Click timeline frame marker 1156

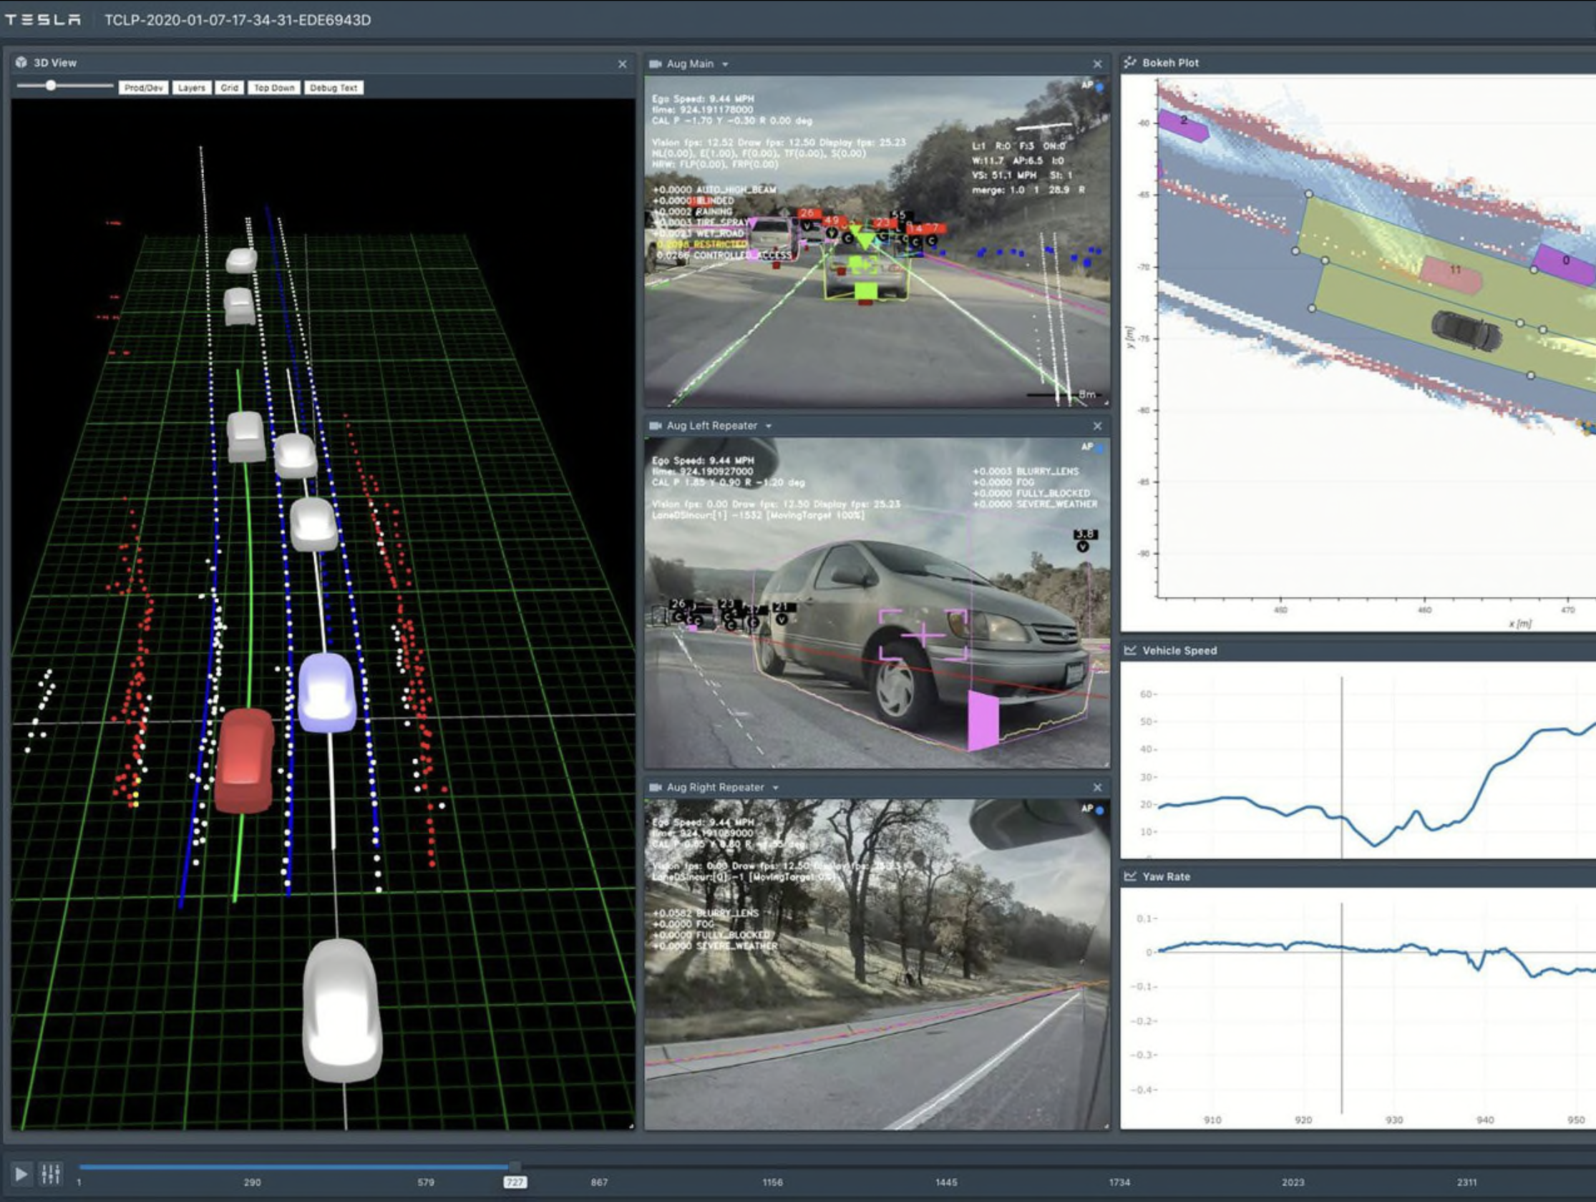[x=772, y=1182]
